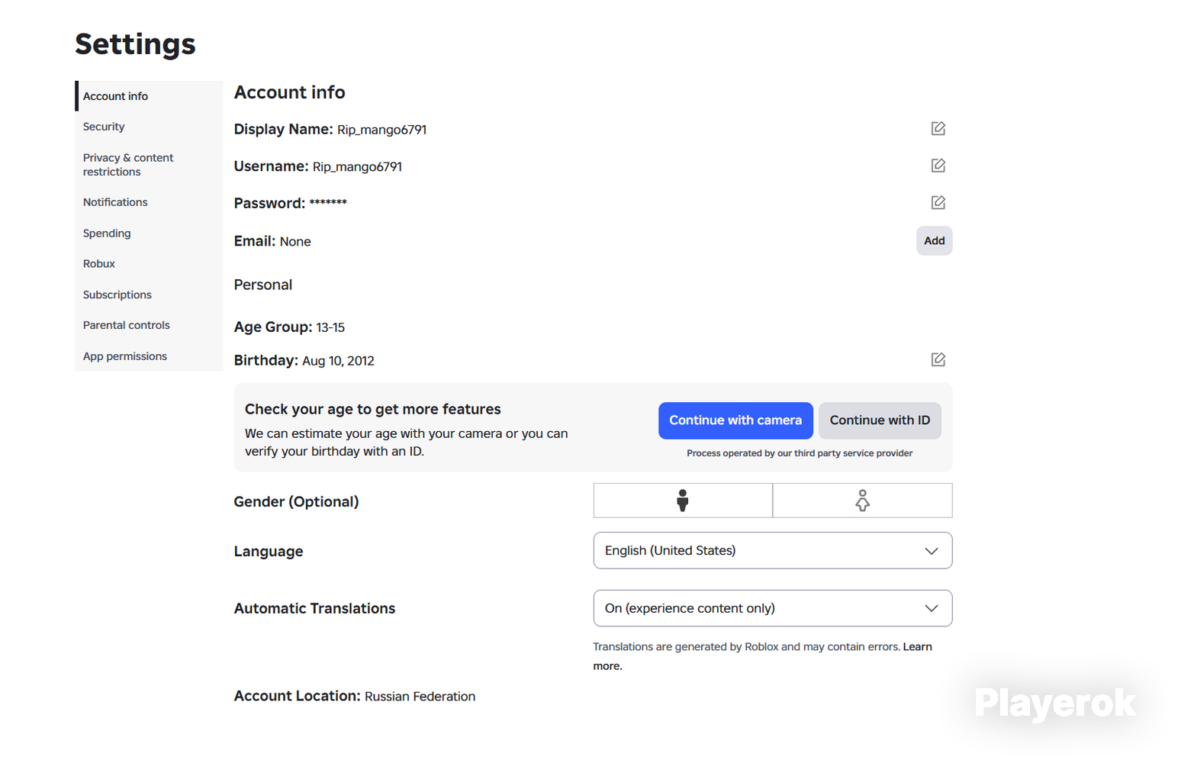
Task: Click the Email None value
Action: (x=295, y=242)
